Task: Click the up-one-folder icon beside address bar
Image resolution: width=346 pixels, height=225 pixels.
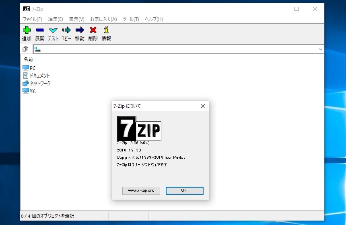Action: click(25, 49)
